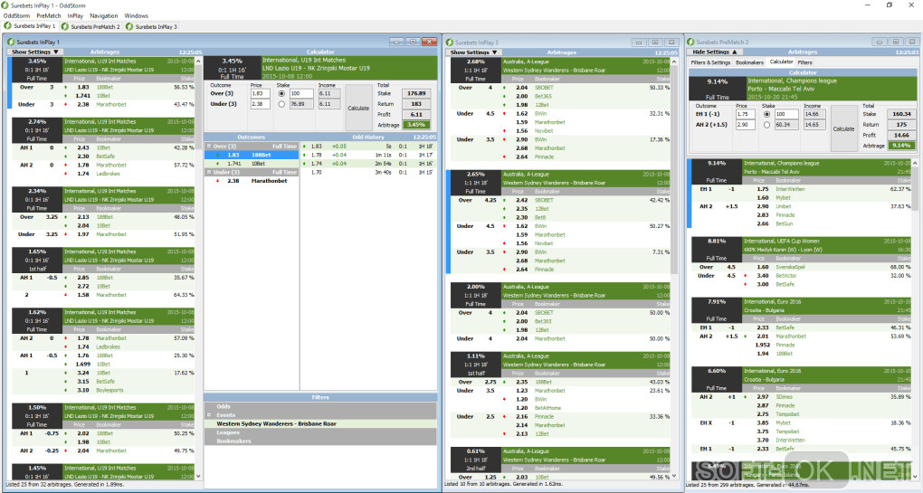Select Over (3) stake radio in InPlay 1 calculator
Screen dimensions: 923x493
(281, 93)
